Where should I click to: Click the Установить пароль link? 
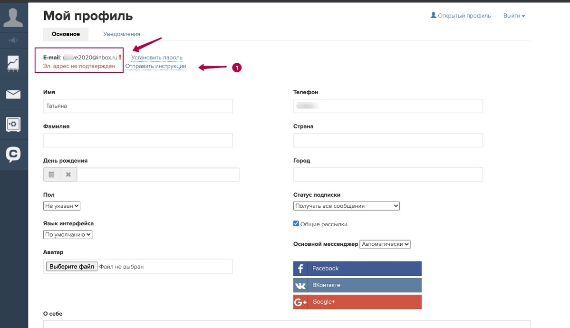pos(157,58)
